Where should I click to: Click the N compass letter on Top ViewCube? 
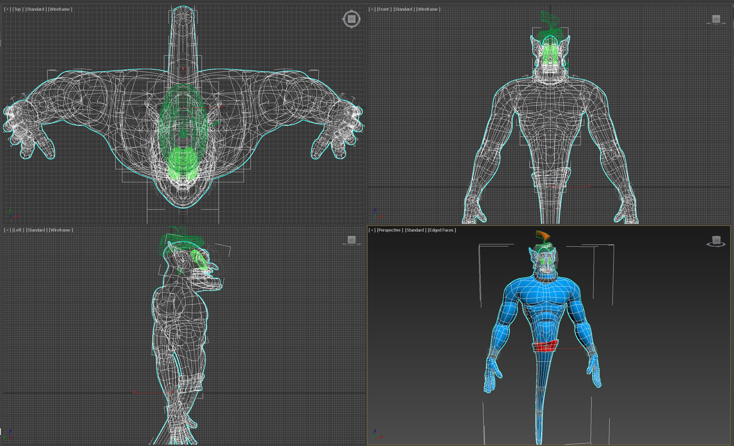pyautogui.click(x=352, y=11)
